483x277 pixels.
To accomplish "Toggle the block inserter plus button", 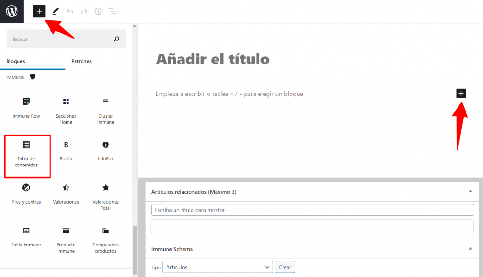I will pyautogui.click(x=39, y=11).
